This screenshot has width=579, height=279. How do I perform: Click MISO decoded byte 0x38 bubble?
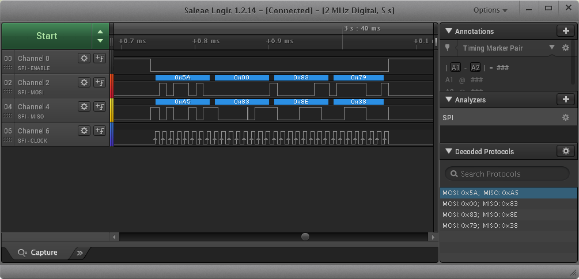pos(358,102)
